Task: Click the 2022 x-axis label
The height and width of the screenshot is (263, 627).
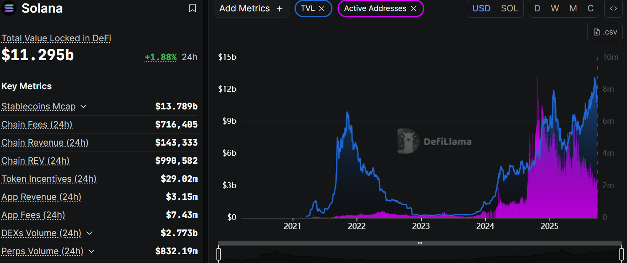Action: pos(357,226)
